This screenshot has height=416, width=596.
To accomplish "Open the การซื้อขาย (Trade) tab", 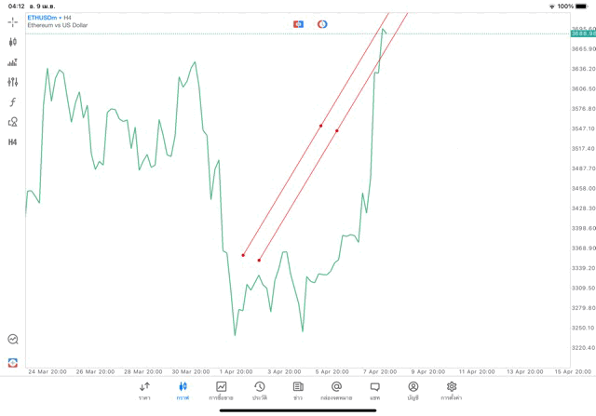I will tap(222, 390).
